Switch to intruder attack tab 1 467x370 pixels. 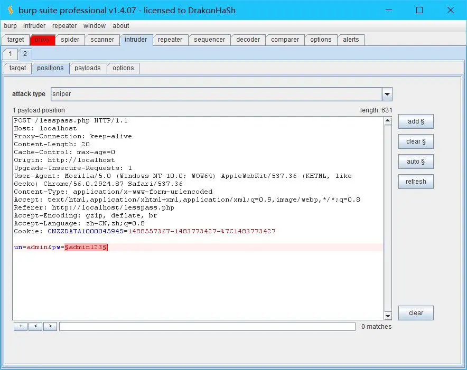point(11,54)
